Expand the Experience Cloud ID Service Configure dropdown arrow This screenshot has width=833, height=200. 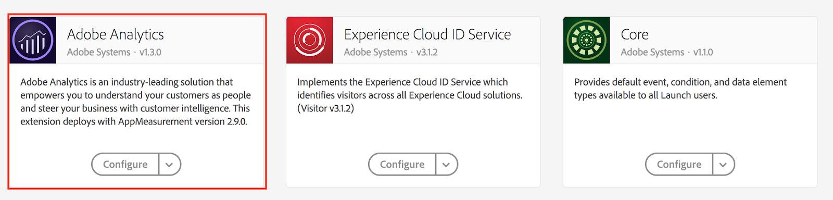pyautogui.click(x=446, y=164)
